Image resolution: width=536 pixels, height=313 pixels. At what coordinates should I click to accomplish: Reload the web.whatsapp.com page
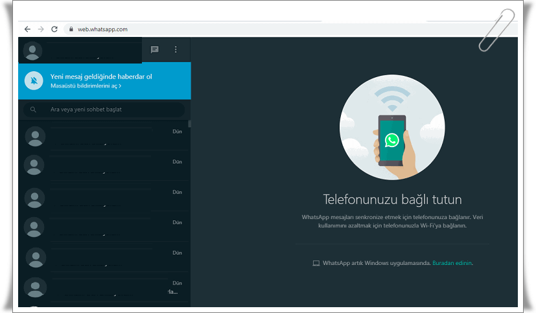[54, 29]
